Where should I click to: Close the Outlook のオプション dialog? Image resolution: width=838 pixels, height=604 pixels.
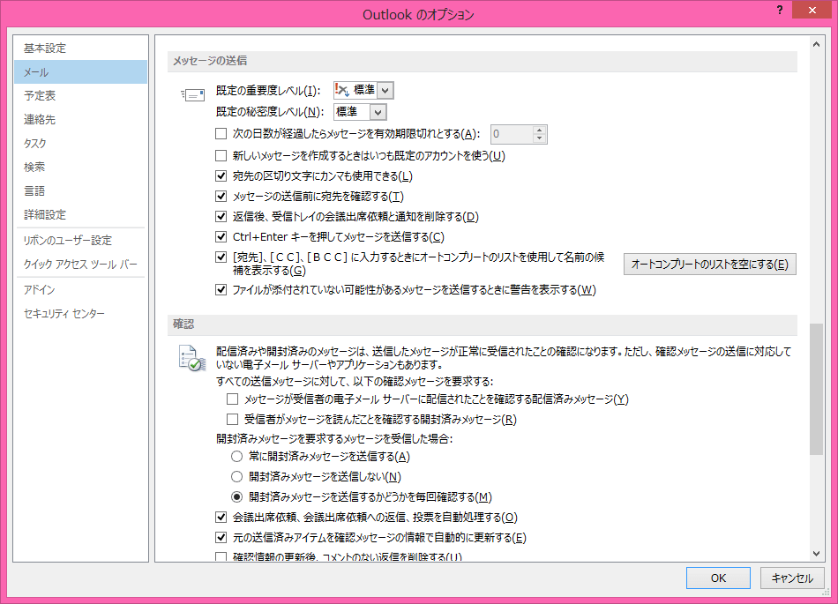(812, 11)
